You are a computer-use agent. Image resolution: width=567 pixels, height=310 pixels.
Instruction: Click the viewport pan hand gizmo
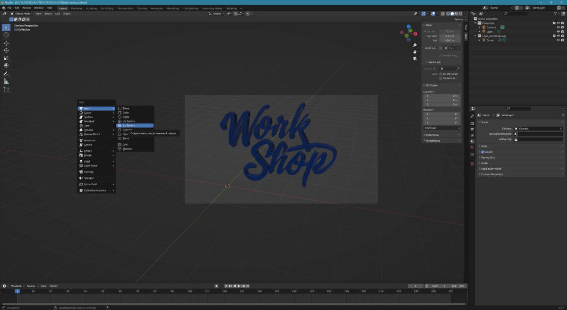click(x=414, y=52)
